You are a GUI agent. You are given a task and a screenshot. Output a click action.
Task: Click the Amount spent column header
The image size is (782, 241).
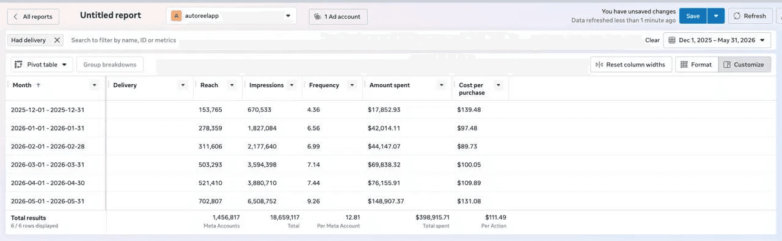390,85
